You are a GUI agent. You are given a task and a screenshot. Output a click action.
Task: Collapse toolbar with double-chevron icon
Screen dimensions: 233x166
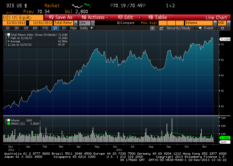[152, 28]
